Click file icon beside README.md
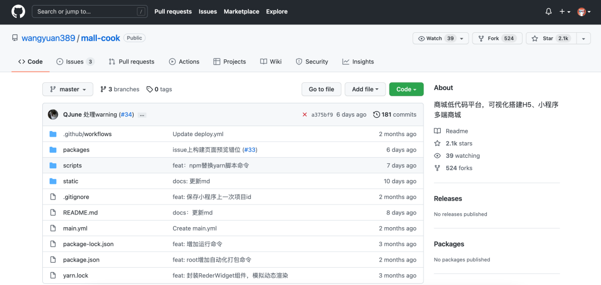 click(53, 212)
